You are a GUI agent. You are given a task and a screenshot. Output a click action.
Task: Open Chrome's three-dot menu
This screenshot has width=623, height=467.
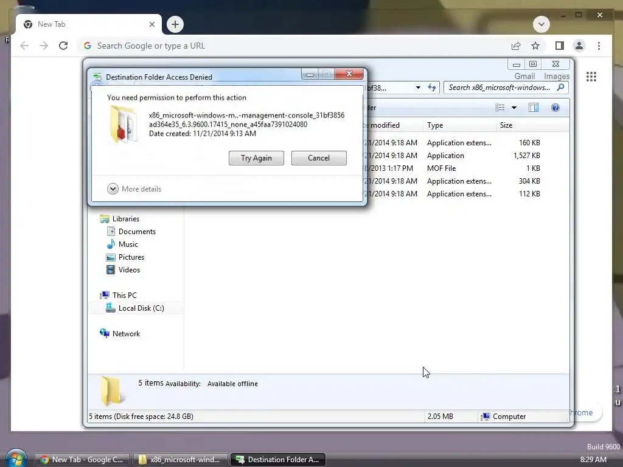tap(599, 46)
